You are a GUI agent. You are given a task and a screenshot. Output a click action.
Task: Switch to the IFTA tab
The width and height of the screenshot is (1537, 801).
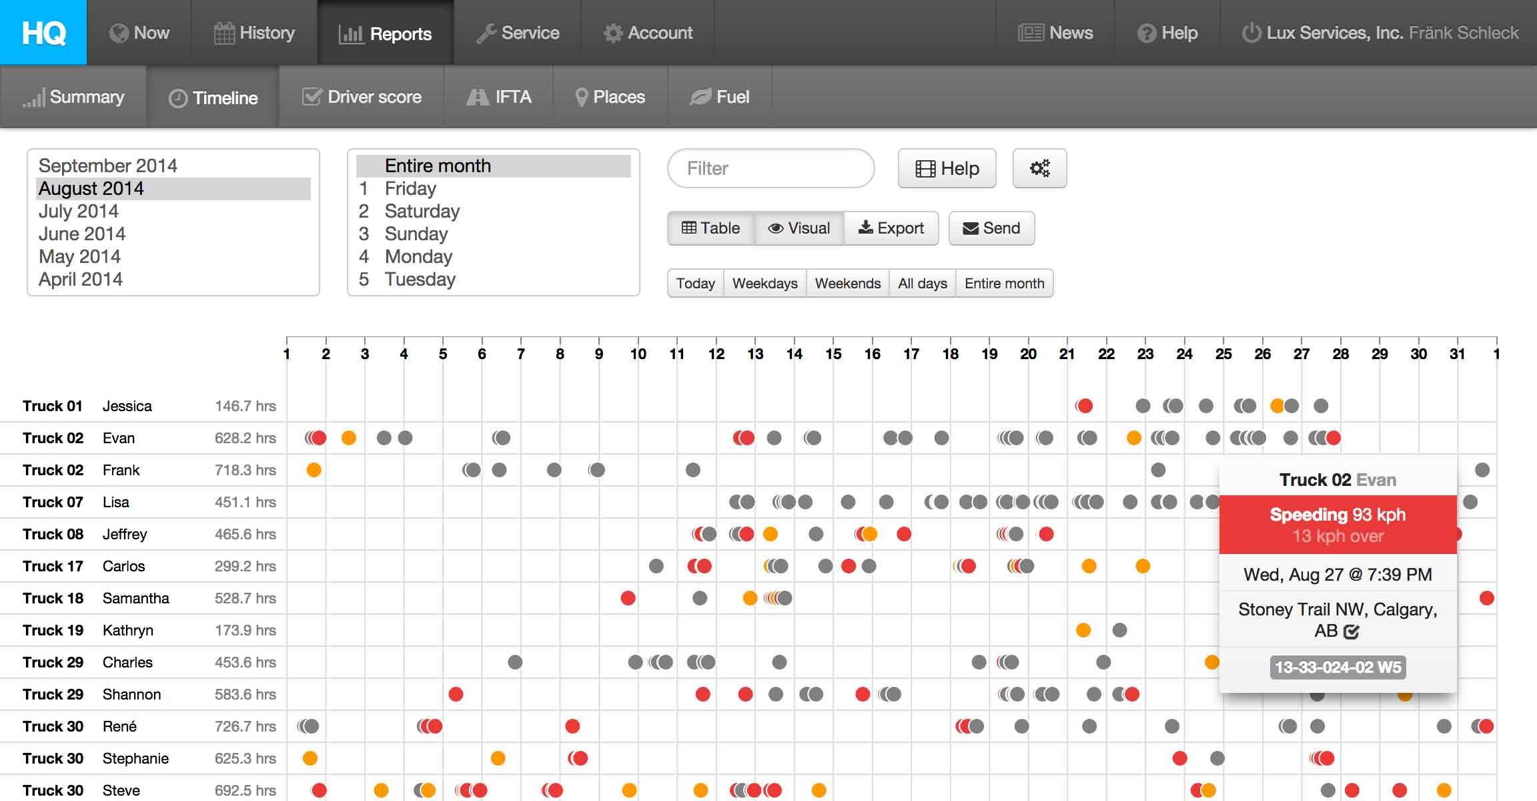tap(499, 97)
